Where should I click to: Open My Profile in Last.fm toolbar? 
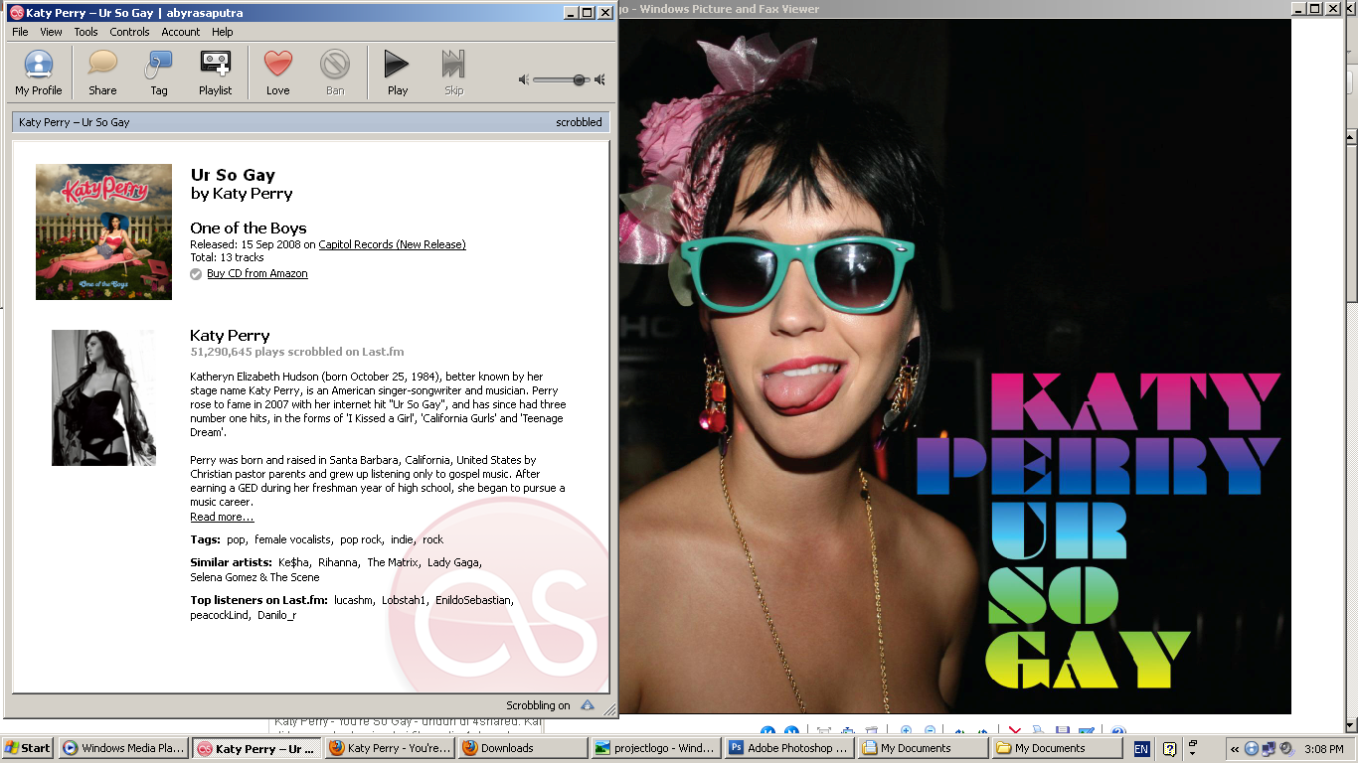click(x=38, y=74)
